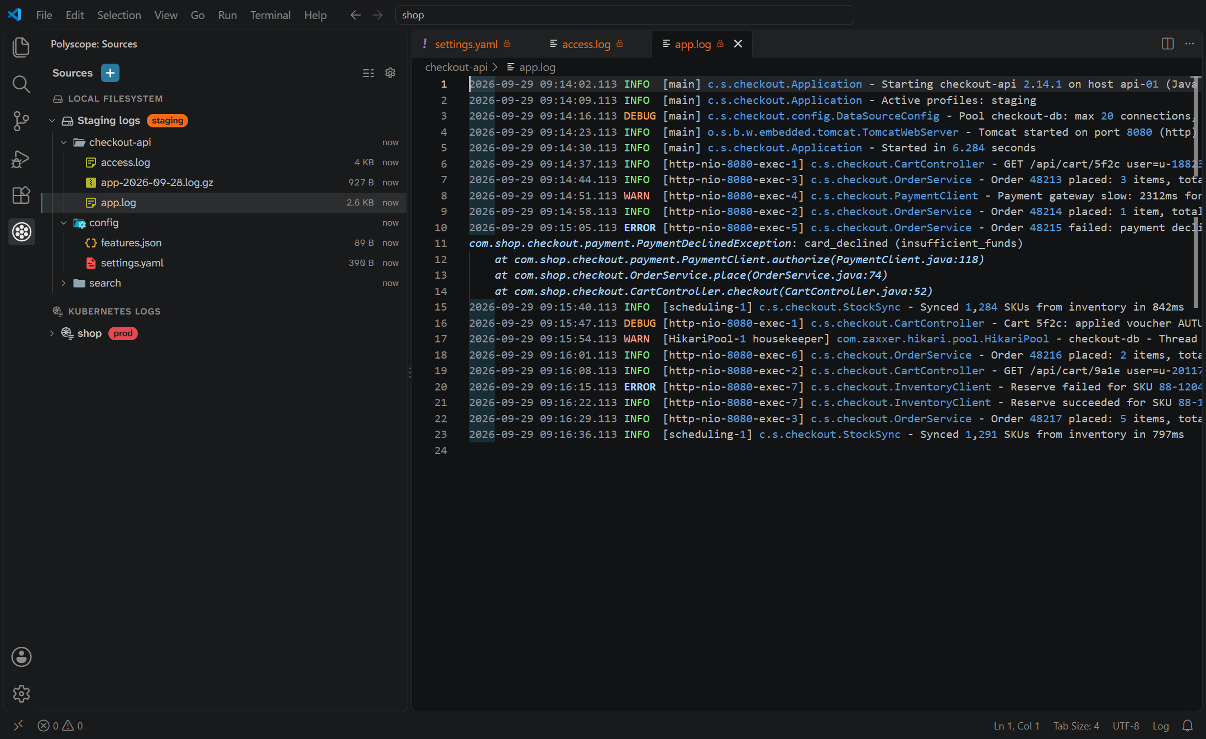Open editor more actions ellipsis
Screen dimensions: 1206x739
tap(1190, 44)
